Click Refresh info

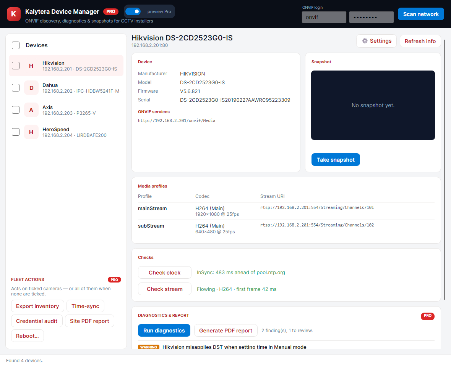(x=420, y=41)
